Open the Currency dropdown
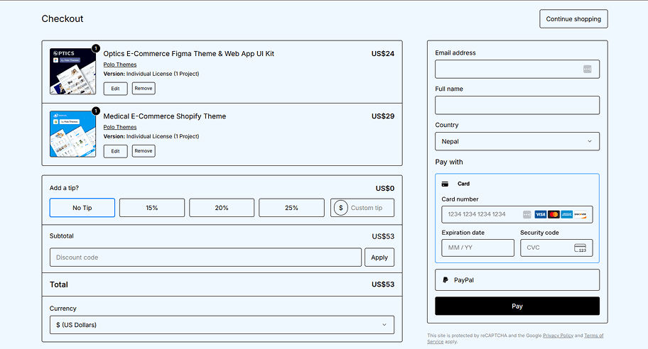 pos(222,325)
